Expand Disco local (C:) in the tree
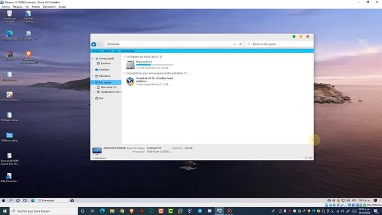 94,87
